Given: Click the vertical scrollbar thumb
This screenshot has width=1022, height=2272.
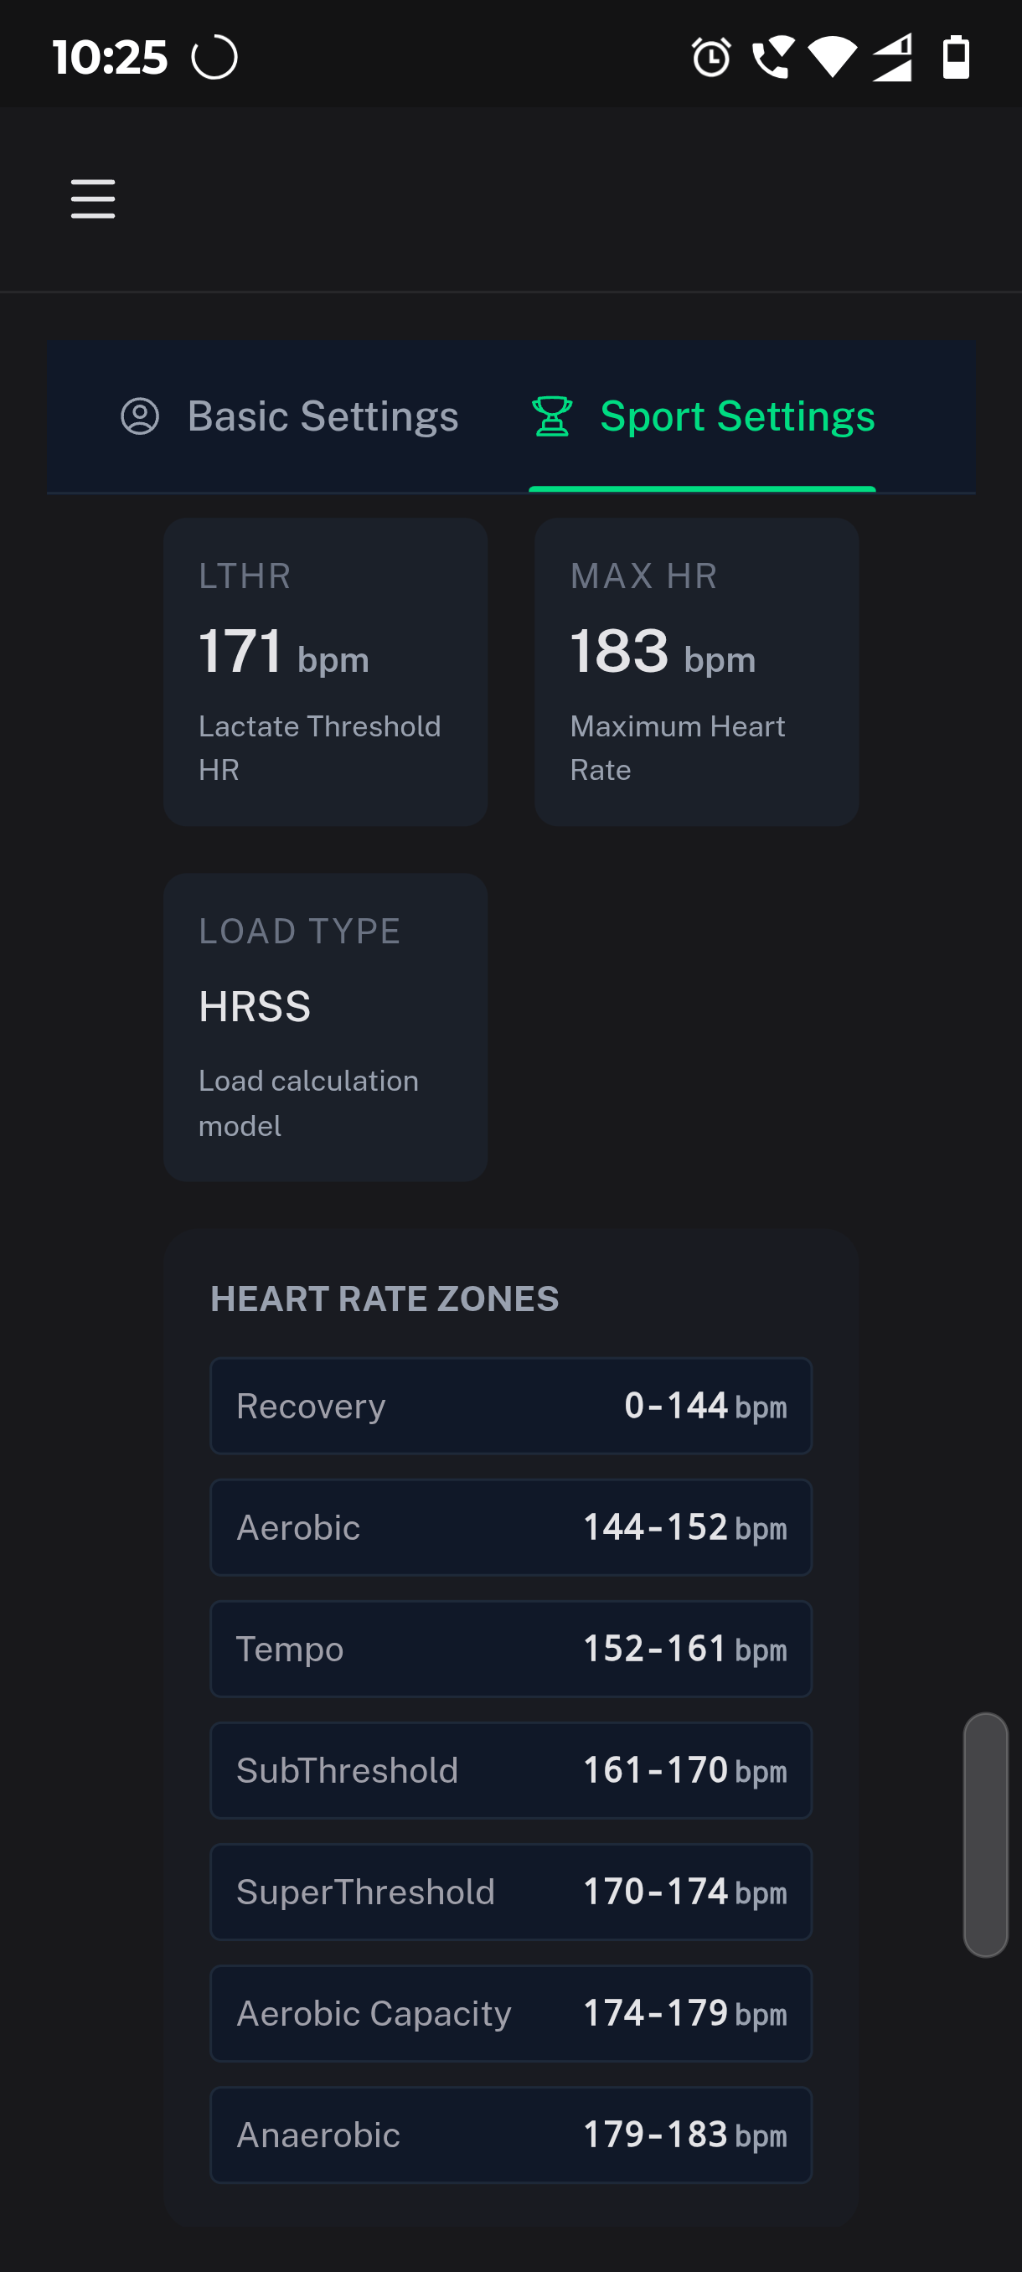Looking at the screenshot, I should [985, 1835].
